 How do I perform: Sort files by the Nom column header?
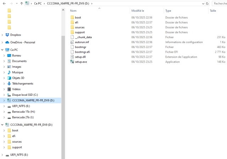[x=73, y=11]
